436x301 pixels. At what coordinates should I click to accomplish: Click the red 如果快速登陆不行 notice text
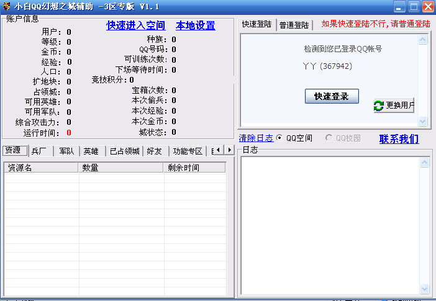click(376, 24)
